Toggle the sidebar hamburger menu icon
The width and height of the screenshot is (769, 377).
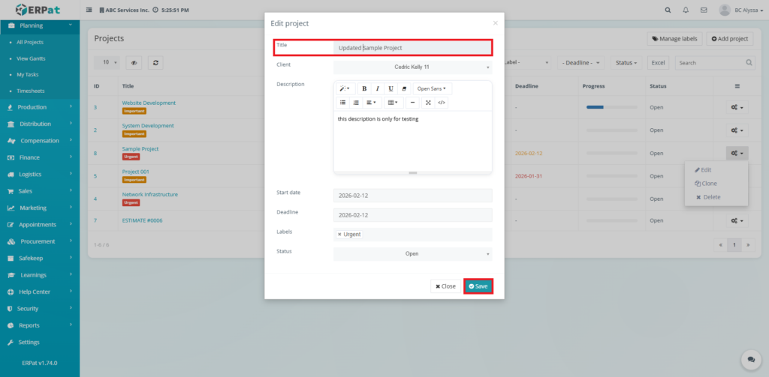coord(89,10)
